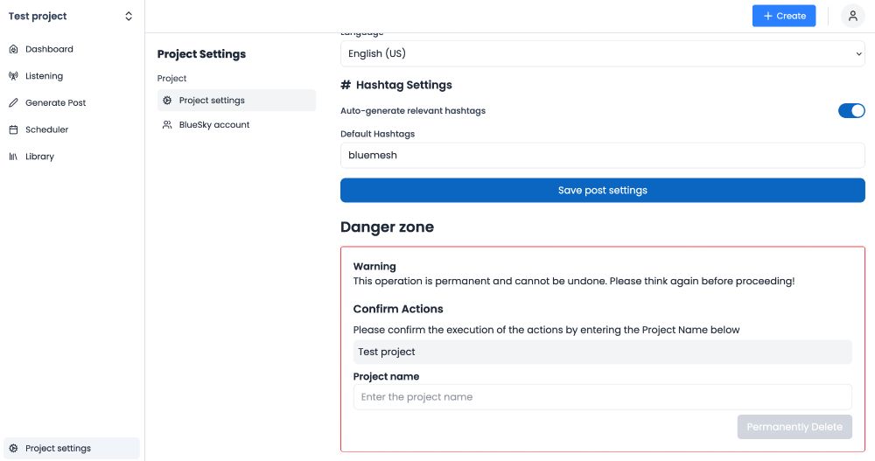Click the gear icon in bottom sidebar
Viewport: 875px width, 461px height.
(13, 449)
